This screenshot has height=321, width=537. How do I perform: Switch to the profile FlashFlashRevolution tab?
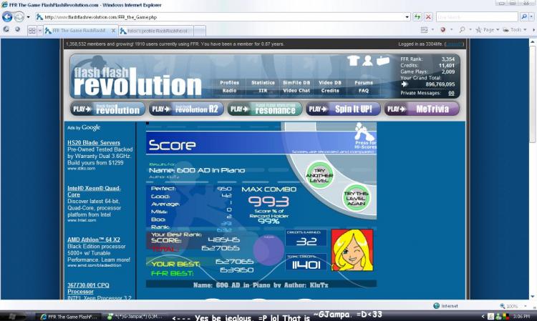point(156,31)
